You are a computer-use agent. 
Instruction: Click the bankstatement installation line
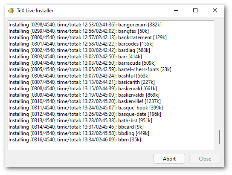[x=87, y=37]
